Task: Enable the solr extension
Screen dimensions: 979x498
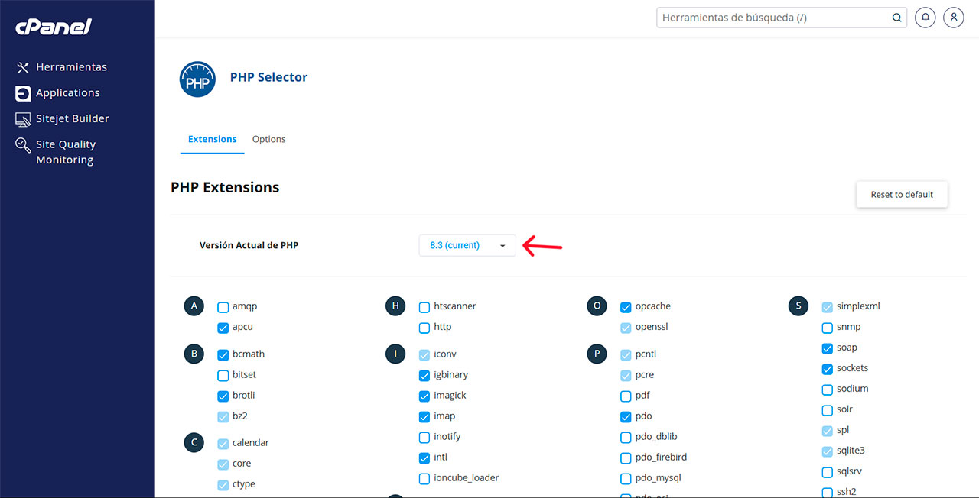Action: [828, 410]
